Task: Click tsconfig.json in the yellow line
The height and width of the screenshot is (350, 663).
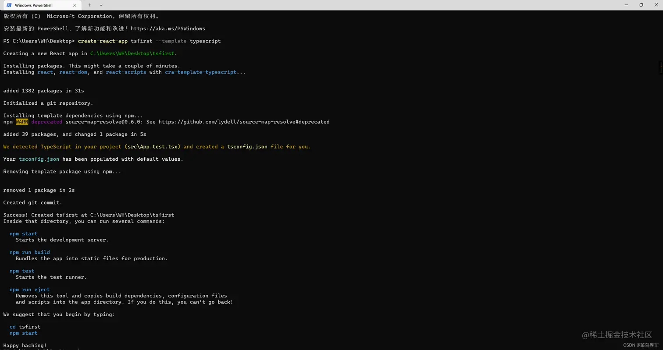Action: point(247,147)
